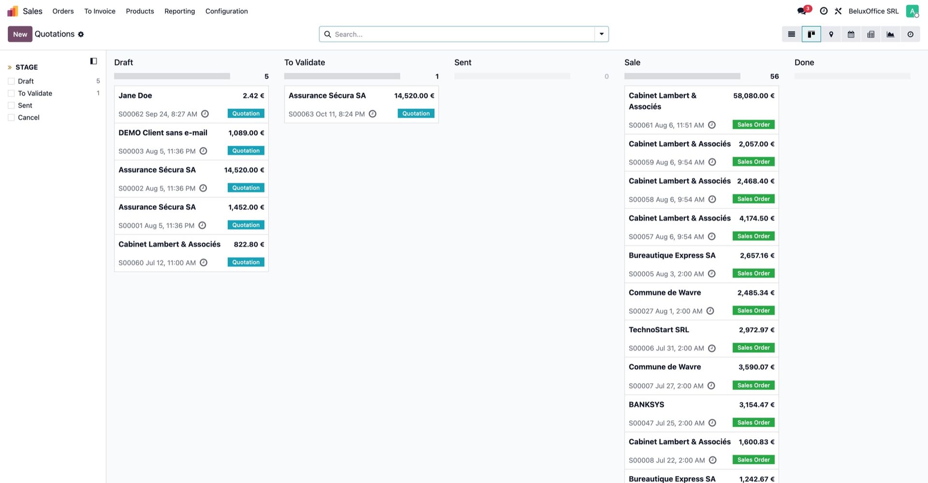Click the Done column header

coord(804,62)
